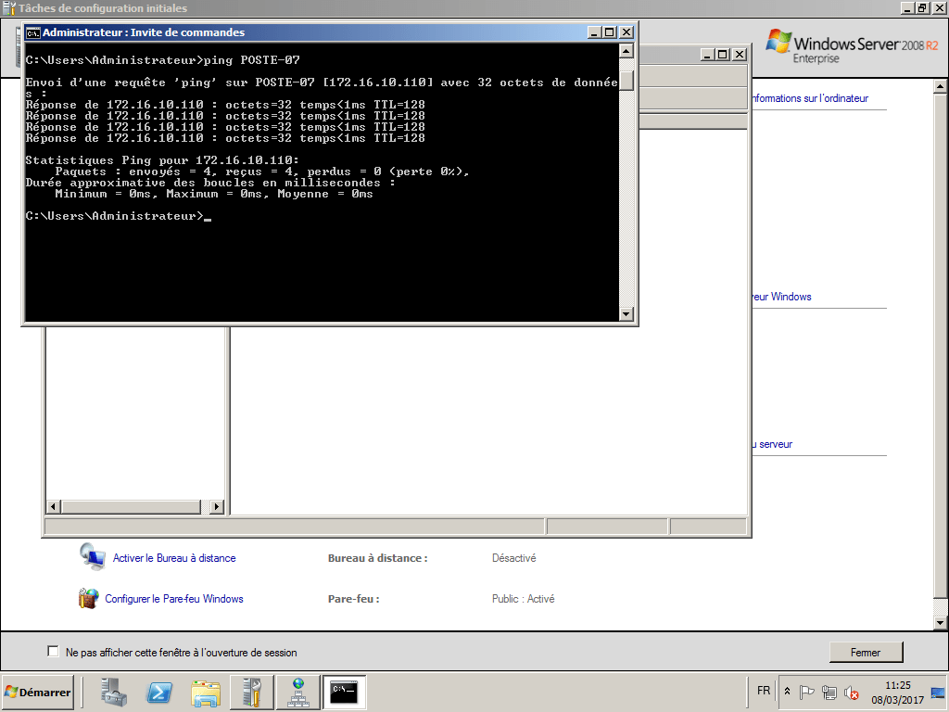Click the firewall icon beside 'Configurer le Pare-feu Windows'
Screen dimensions: 949x712
(x=88, y=598)
